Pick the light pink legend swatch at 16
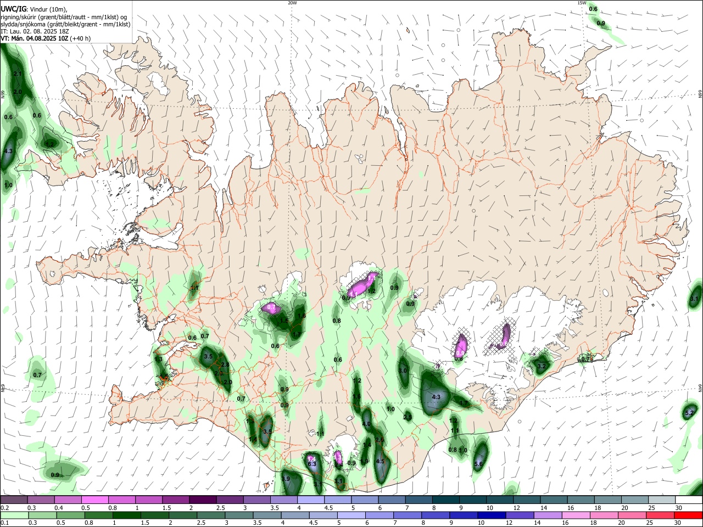The image size is (703, 527). pyautogui.click(x=576, y=515)
